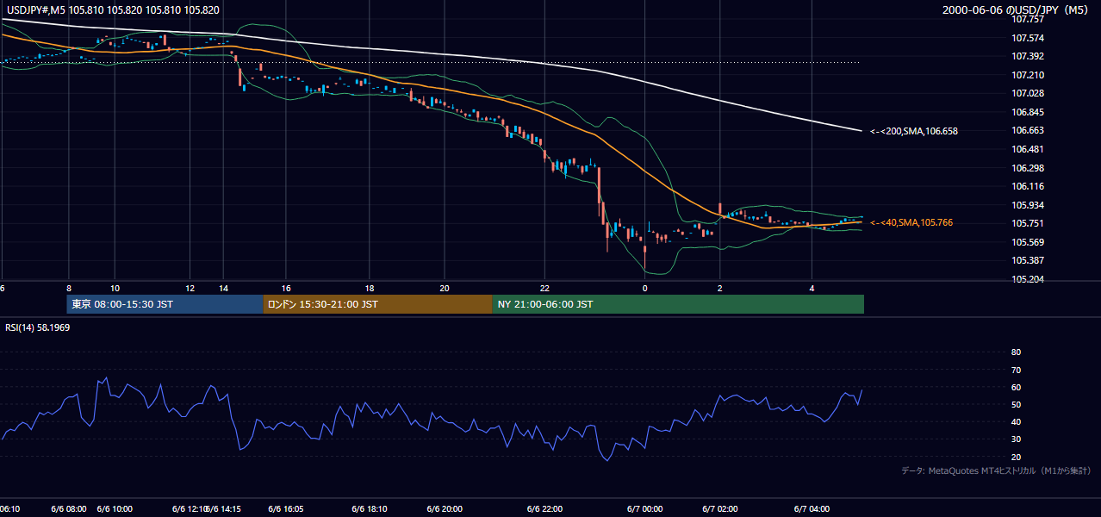Click the 6/7 00:00 date label
Screen dimensions: 1101x517
(x=644, y=509)
